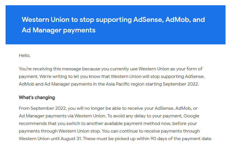
Task: Click the "What's changing" bold heading
Action: [37, 98]
